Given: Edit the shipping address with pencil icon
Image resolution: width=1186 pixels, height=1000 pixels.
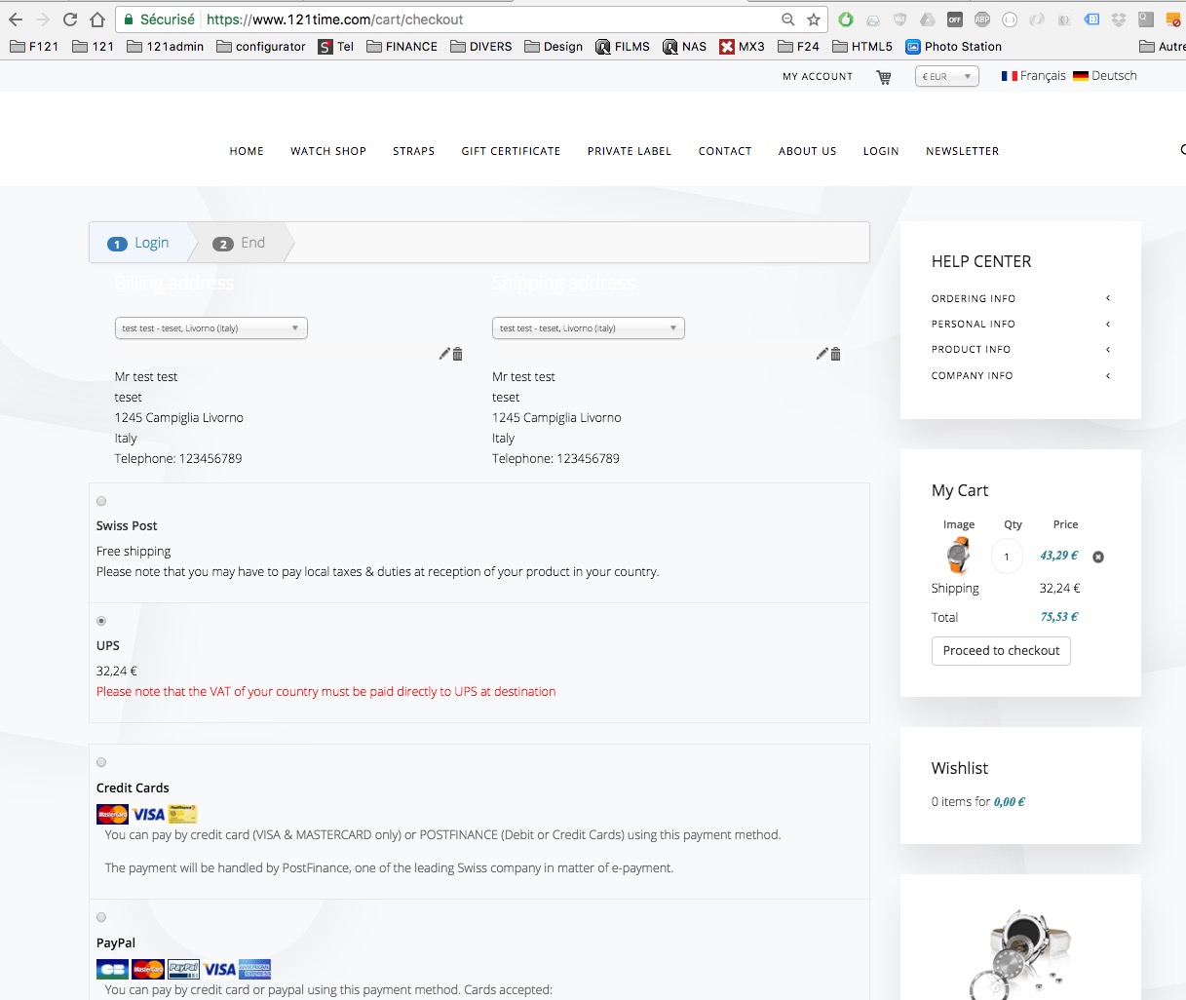Looking at the screenshot, I should tap(822, 354).
